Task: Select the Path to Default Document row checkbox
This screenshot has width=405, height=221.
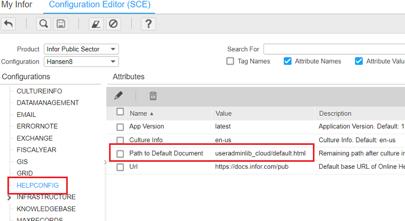Action: (x=120, y=153)
